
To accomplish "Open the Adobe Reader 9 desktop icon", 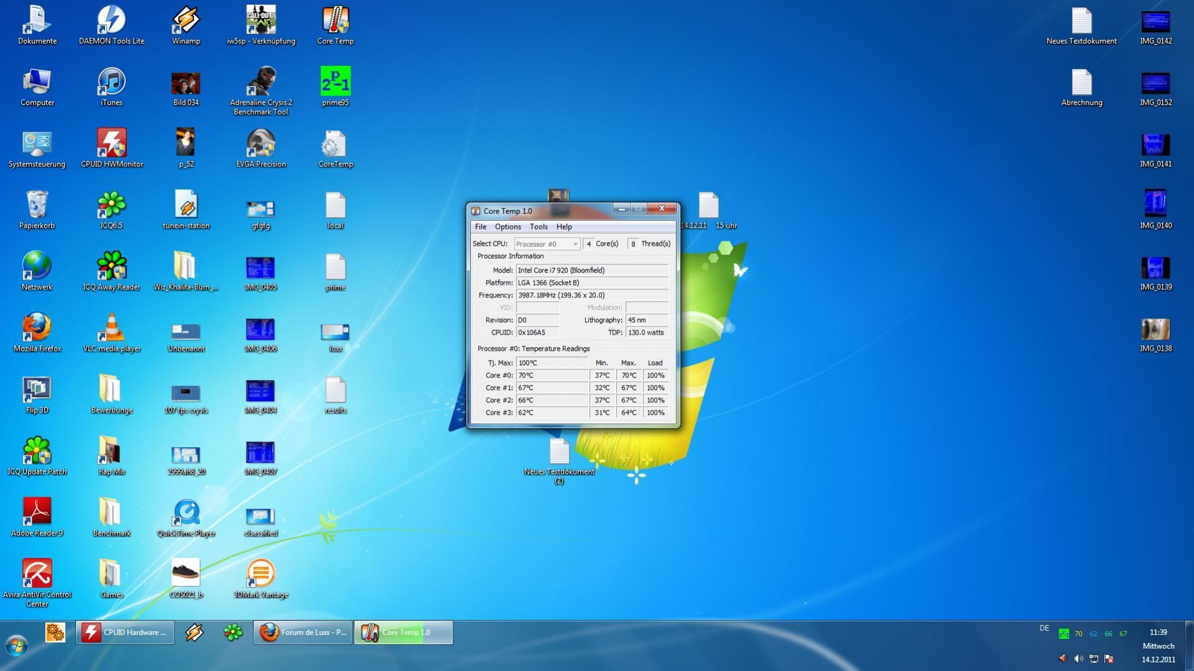I will click(x=37, y=517).
